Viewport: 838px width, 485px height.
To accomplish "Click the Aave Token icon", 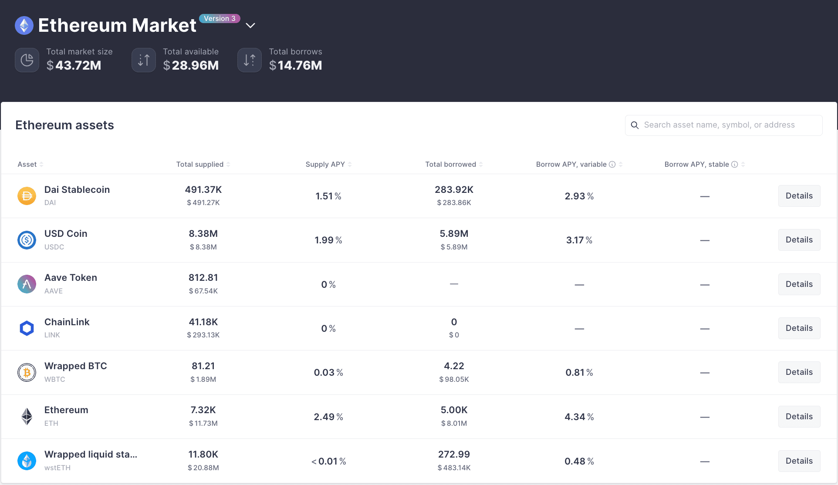I will pos(27,284).
